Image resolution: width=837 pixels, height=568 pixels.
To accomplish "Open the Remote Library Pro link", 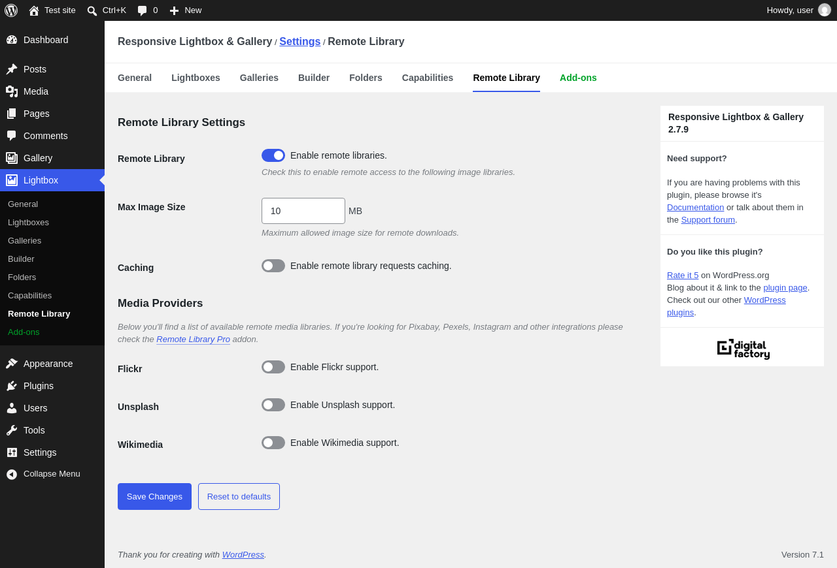I will click(193, 339).
